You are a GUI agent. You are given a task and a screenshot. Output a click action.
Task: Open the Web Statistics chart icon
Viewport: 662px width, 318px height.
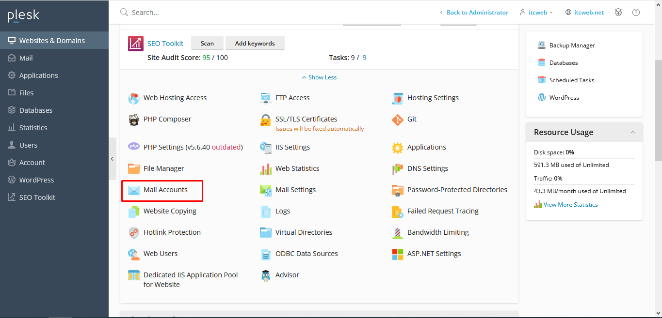click(x=265, y=169)
